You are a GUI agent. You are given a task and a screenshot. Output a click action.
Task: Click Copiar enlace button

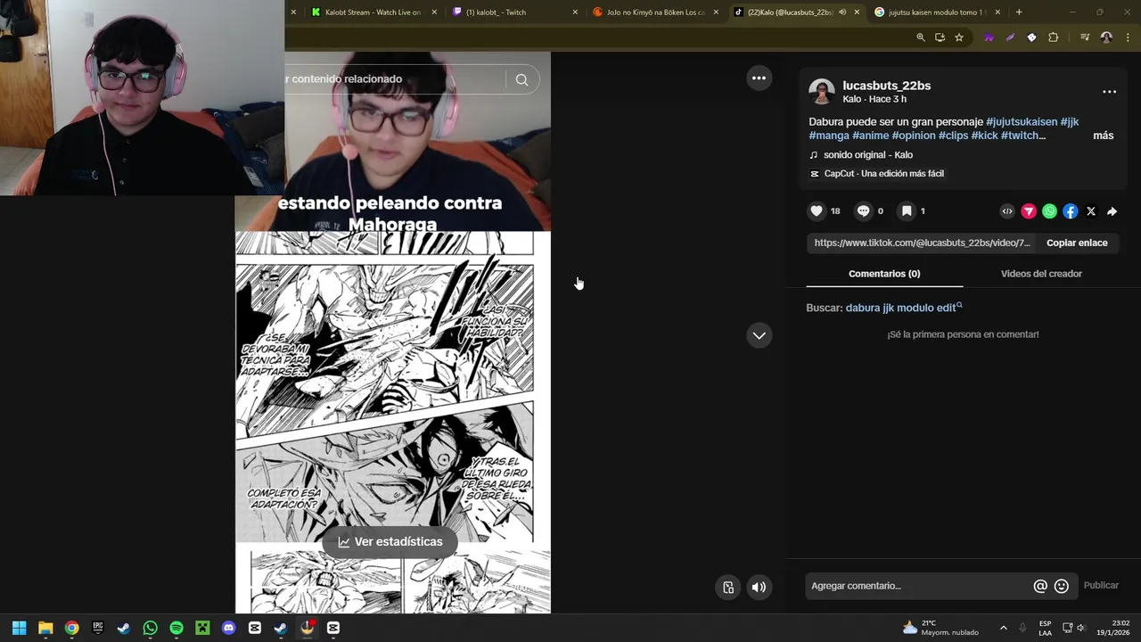(x=1077, y=243)
